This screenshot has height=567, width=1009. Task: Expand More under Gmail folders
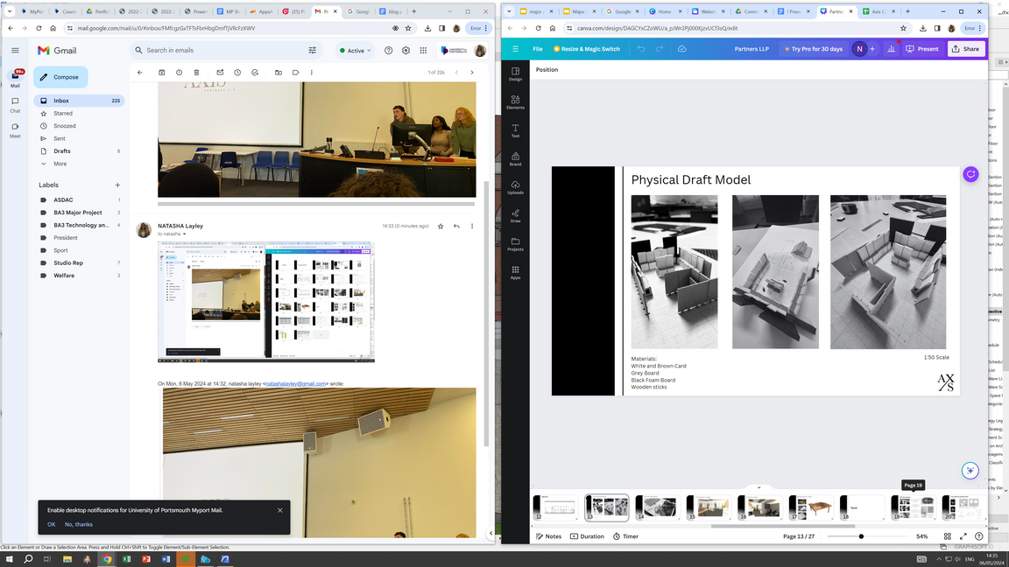tap(60, 164)
